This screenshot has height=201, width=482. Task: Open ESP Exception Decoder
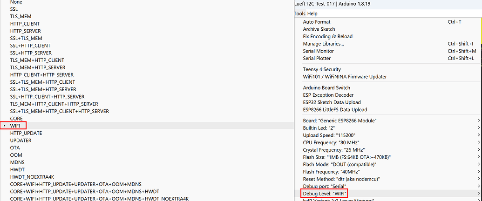pyautogui.click(x=328, y=95)
